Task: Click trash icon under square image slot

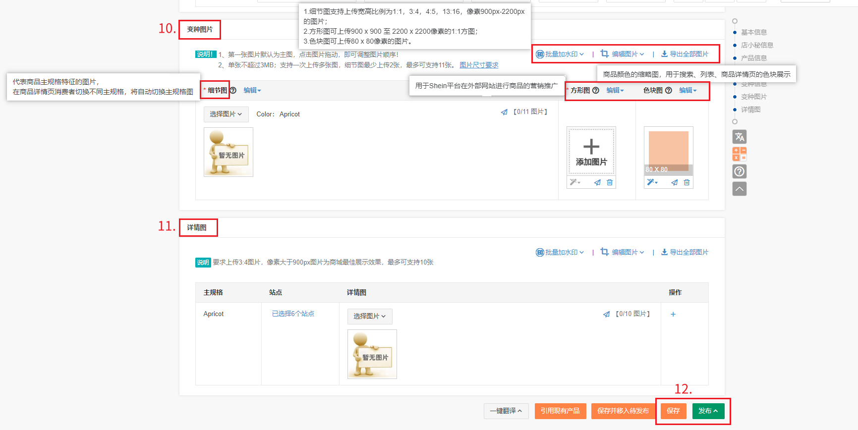Action: [610, 182]
